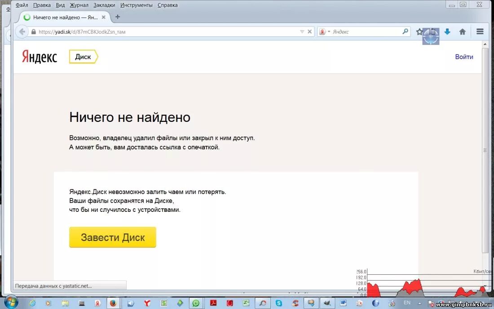Click the Firefox back arrow button
This screenshot has width=494, height=309.
[22, 31]
